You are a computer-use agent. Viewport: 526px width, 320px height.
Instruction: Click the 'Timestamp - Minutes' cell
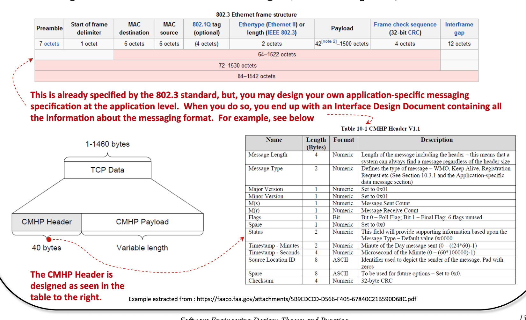274,245
